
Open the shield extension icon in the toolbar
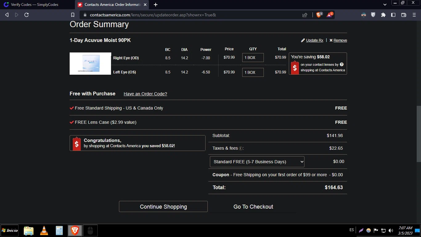[373, 15]
